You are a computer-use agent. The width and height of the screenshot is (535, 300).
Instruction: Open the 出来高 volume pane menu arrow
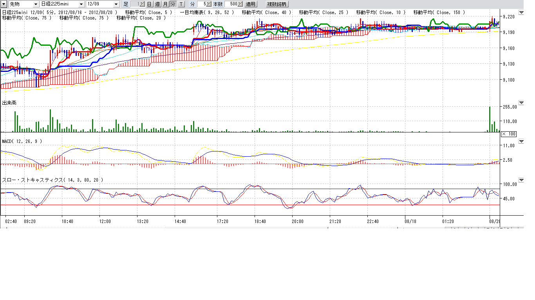click(x=521, y=103)
